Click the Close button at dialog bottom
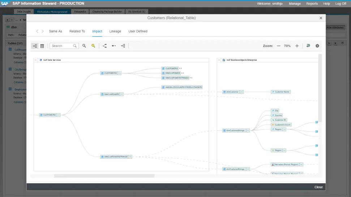This screenshot has width=351, height=197. point(318,187)
